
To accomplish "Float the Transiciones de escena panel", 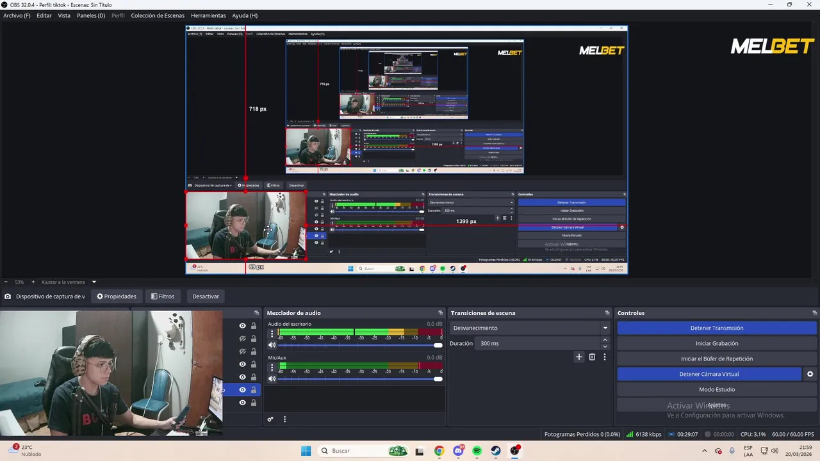I will pos(607,313).
